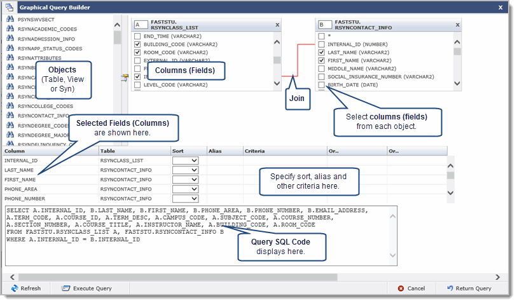Select RSYNADMISSION_INFO in object list
This screenshot has height=303, width=517.
point(46,39)
